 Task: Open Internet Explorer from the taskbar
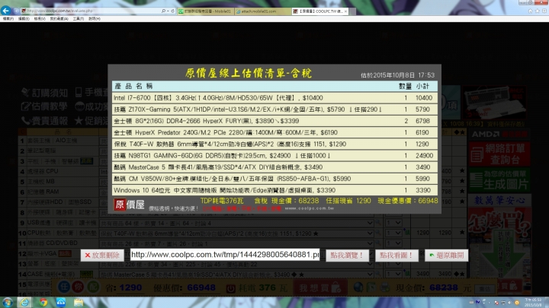(x=24, y=302)
